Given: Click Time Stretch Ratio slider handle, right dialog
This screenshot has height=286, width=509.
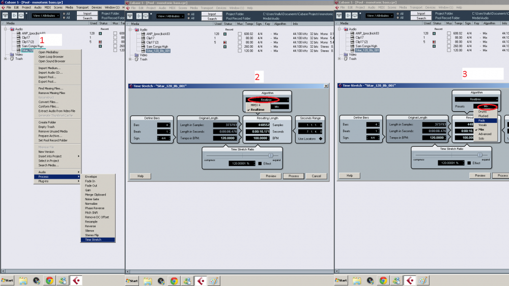Looking at the screenshot, I should point(480,155).
